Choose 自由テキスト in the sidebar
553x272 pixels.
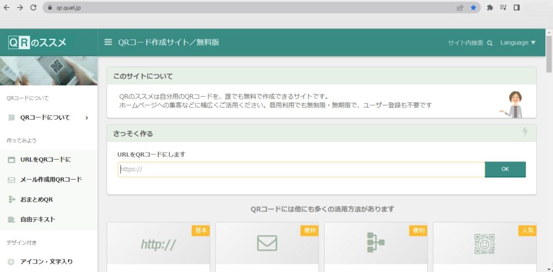pos(38,220)
